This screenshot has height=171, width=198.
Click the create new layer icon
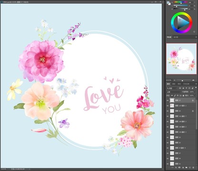pos(190,167)
